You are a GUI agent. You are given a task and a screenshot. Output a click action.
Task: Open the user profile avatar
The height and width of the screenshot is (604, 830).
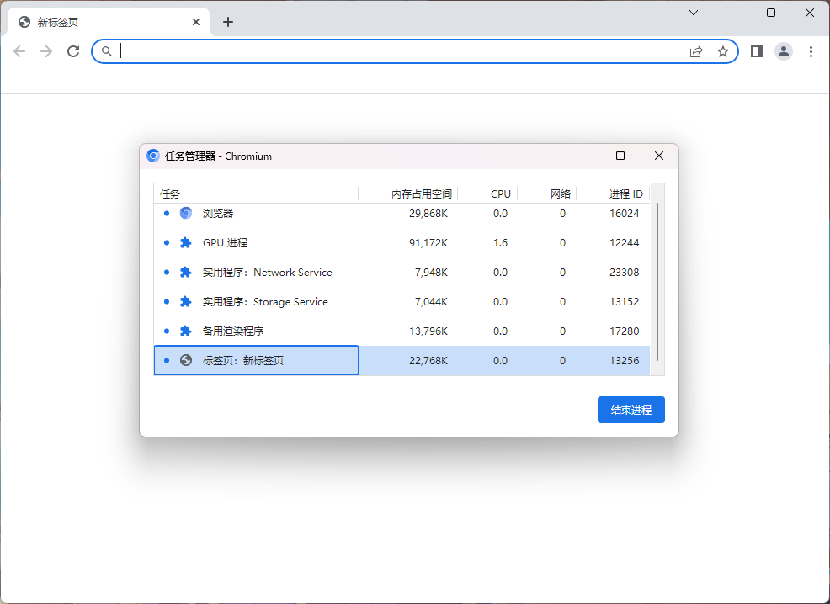coord(784,51)
